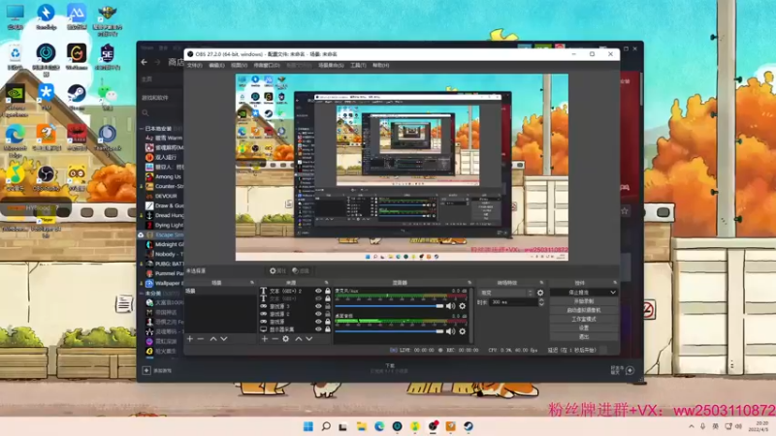776x436 pixels.
Task: Adjust the desktop audio volume slider
Action: [390, 331]
